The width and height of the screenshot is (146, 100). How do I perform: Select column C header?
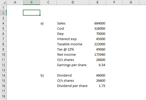click(x=48, y=2)
